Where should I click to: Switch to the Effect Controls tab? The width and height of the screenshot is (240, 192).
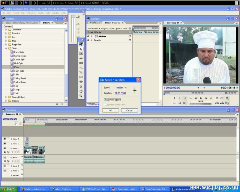[112, 23]
